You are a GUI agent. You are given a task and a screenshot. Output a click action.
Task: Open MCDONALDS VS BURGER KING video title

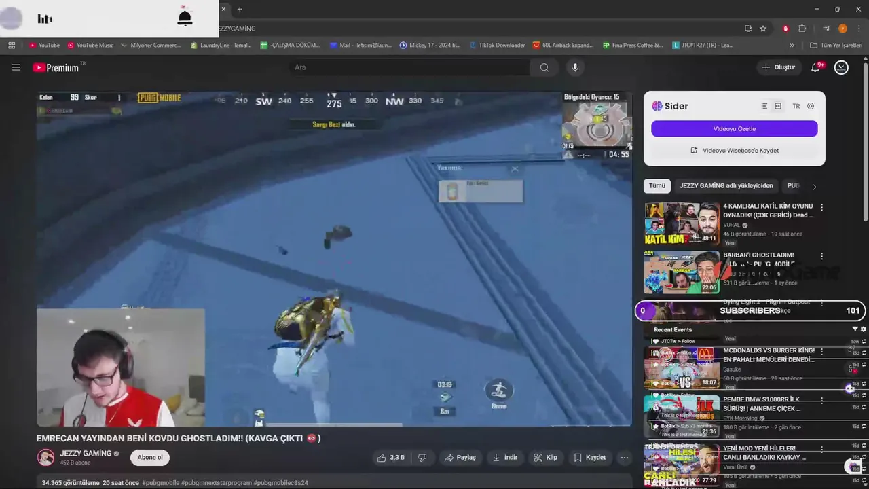click(769, 355)
